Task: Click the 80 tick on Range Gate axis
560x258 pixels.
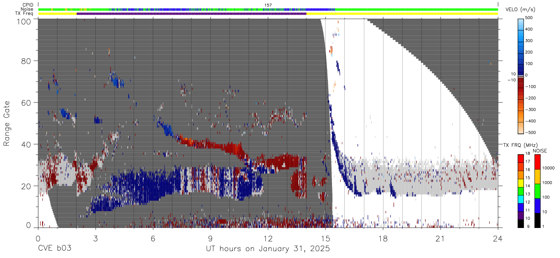Action: point(26,61)
